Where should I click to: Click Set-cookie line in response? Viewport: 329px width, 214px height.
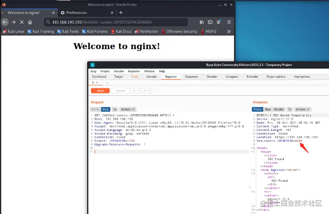coord(279,141)
